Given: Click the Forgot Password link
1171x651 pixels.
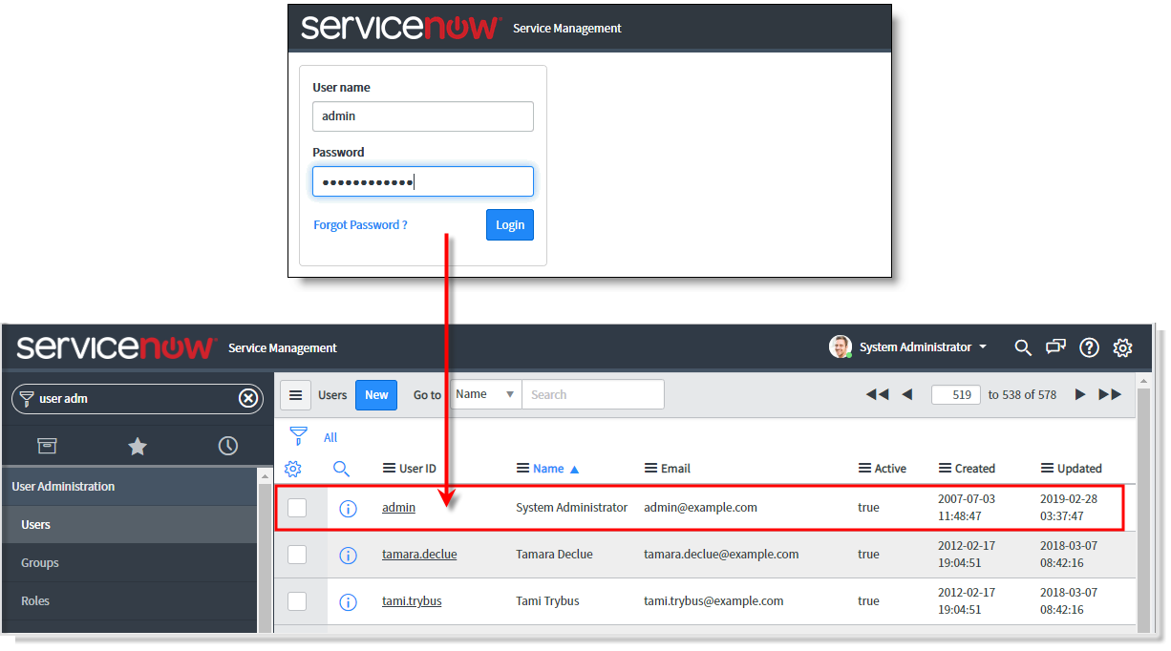Looking at the screenshot, I should 360,224.
